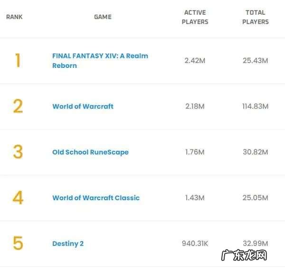Click the RANK column header
This screenshot has width=285, height=269.
tap(14, 17)
